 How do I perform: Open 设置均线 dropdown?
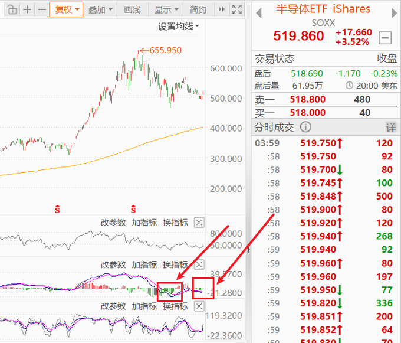tap(178, 26)
